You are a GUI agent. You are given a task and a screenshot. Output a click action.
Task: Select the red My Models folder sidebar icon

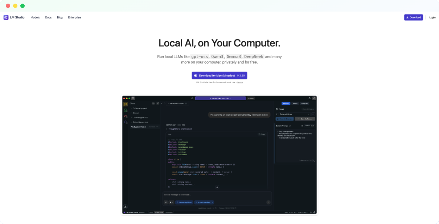[x=126, y=116]
